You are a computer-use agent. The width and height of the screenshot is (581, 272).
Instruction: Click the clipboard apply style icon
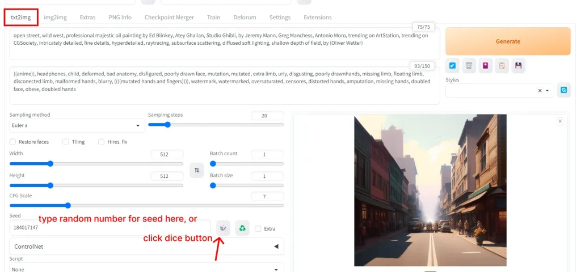pyautogui.click(x=502, y=66)
